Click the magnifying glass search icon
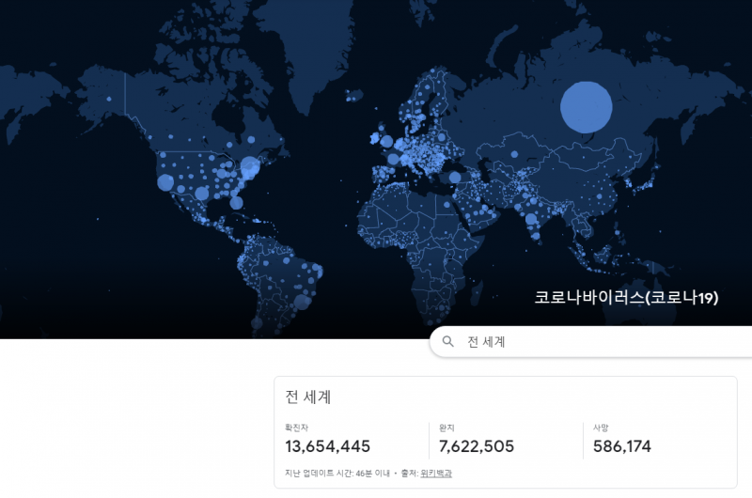Image resolution: width=752 pixels, height=498 pixels. [448, 342]
